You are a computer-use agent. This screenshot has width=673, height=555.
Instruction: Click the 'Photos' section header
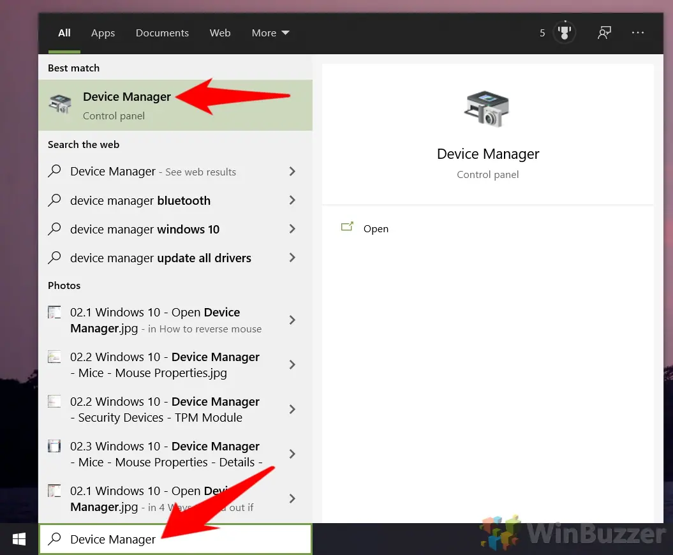tap(64, 285)
